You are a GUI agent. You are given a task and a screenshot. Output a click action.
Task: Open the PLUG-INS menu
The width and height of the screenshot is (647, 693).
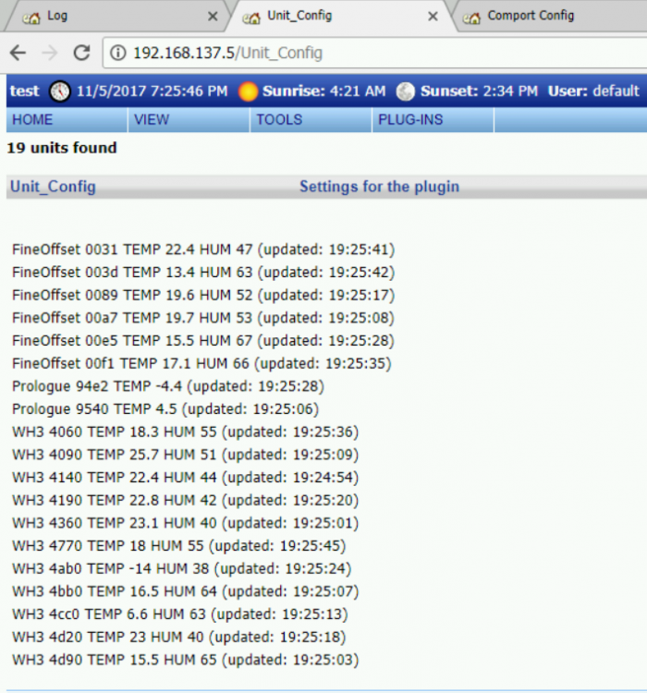[433, 120]
